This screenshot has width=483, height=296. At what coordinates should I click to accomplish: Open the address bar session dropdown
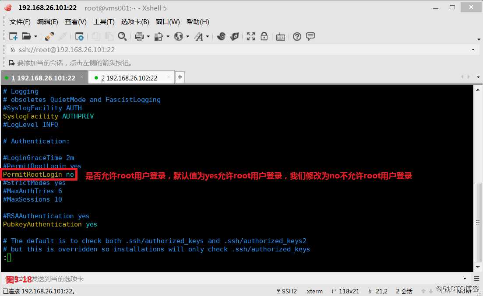pyautogui.click(x=472, y=49)
